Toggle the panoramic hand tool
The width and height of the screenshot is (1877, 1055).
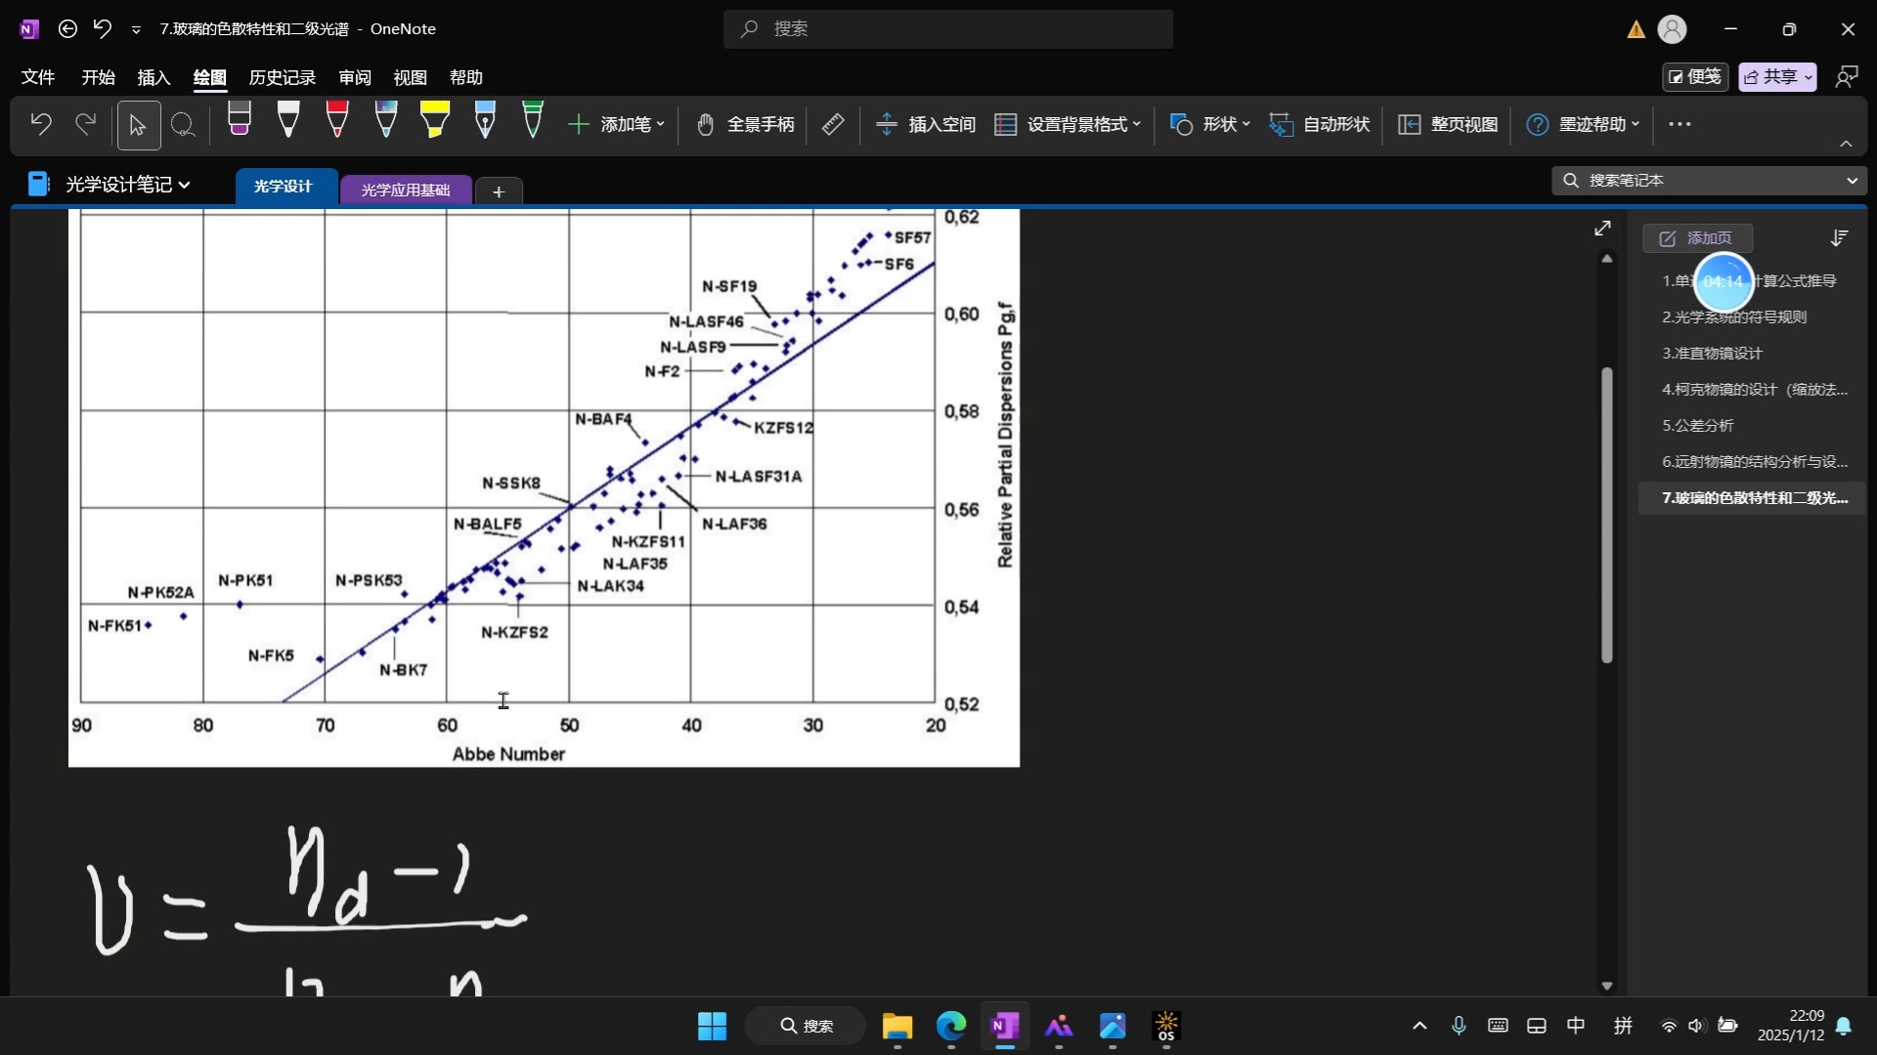coord(745,125)
